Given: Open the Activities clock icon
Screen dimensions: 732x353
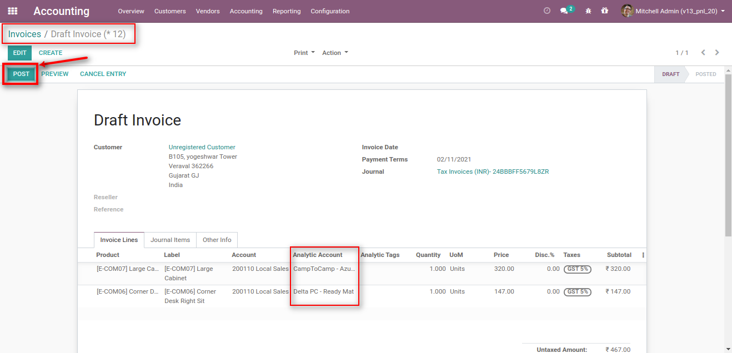Looking at the screenshot, I should coord(547,10).
